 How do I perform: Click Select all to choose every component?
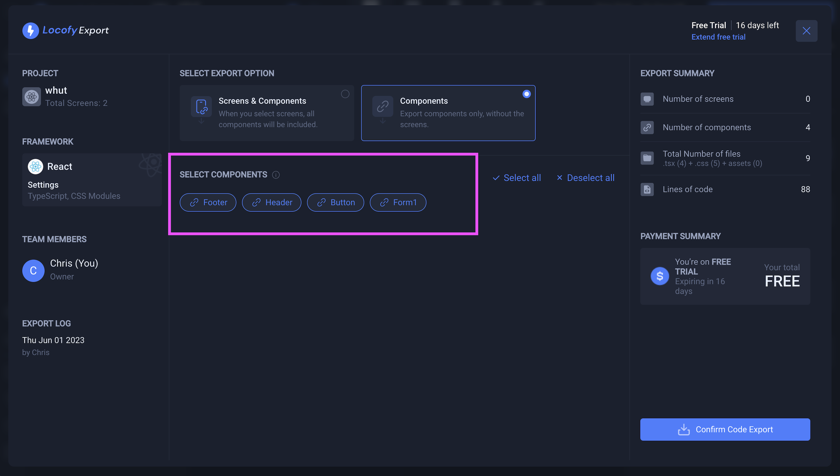point(517,178)
